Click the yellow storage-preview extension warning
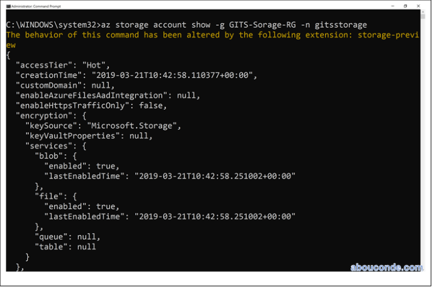This screenshot has width=433, height=287. (x=213, y=35)
